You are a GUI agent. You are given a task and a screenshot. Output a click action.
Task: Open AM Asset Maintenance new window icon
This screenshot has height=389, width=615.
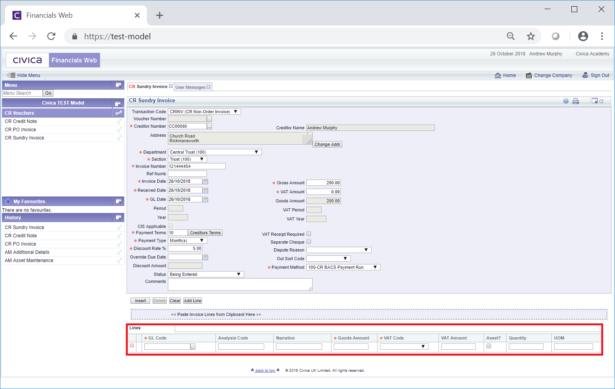pyautogui.click(x=120, y=261)
